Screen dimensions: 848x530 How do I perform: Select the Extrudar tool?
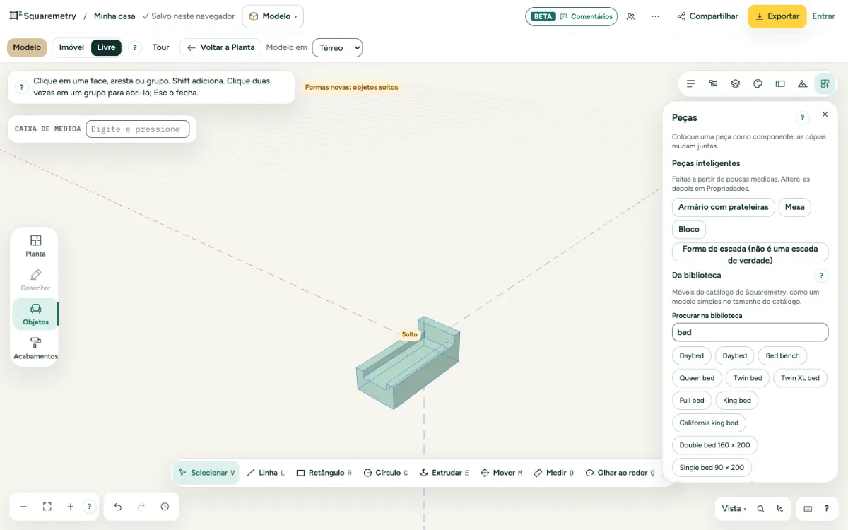click(444, 473)
